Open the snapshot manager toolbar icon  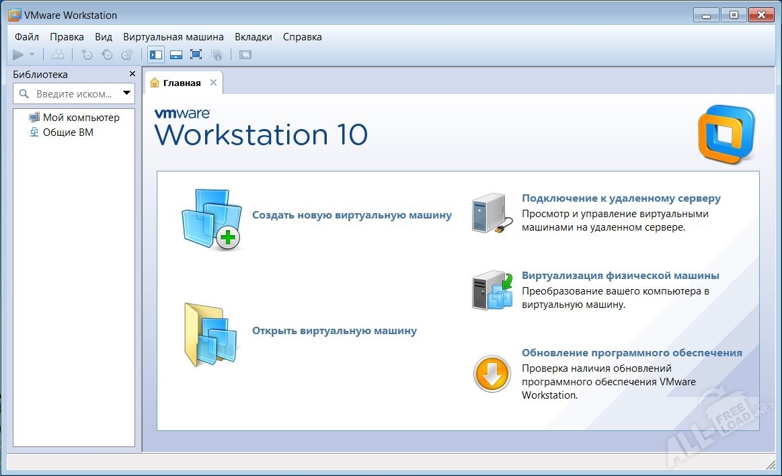pyautogui.click(x=126, y=54)
